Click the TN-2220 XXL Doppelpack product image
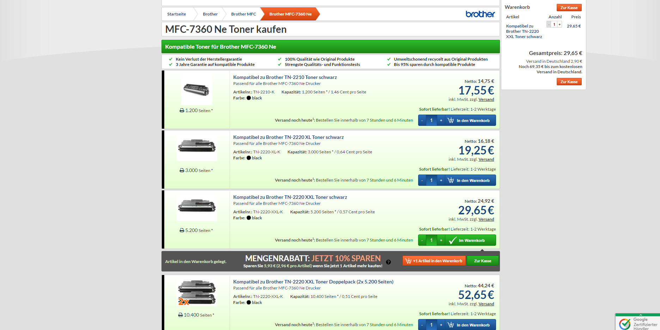This screenshot has height=330, width=660. coord(196,292)
